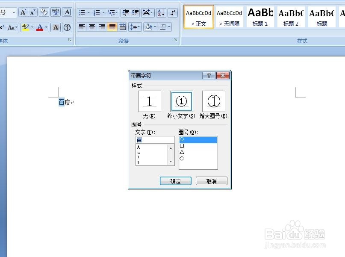Screen dimensions: 345x257
Task: Click text list scroll-down arrow
Action: 171,162
